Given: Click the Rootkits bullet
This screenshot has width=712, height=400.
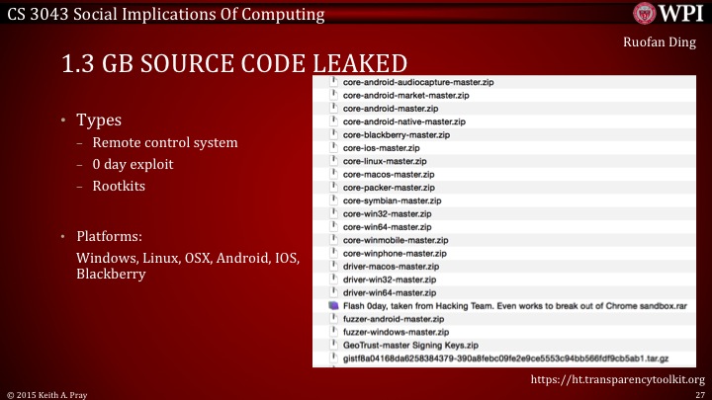Looking at the screenshot, I should 119,186.
